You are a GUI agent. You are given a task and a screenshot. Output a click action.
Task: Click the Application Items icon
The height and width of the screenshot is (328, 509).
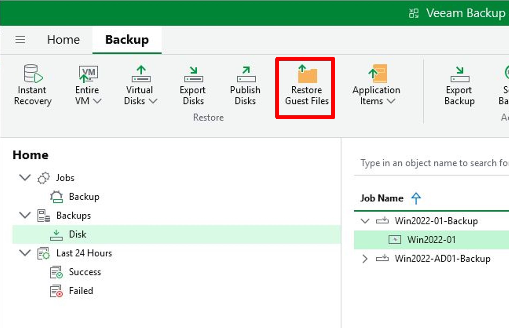tap(377, 74)
